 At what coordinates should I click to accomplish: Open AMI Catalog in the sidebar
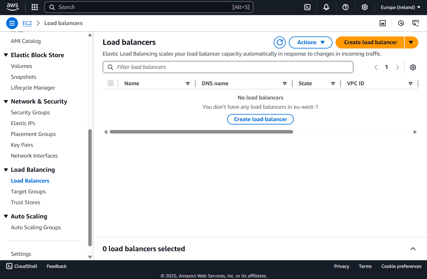[x=26, y=41]
